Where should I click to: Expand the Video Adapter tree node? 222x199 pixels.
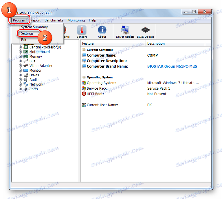(20, 66)
